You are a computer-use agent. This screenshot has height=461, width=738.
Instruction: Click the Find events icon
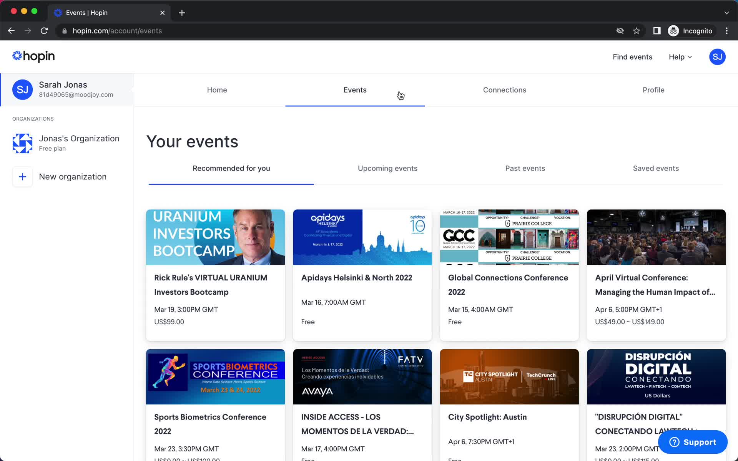(x=632, y=57)
